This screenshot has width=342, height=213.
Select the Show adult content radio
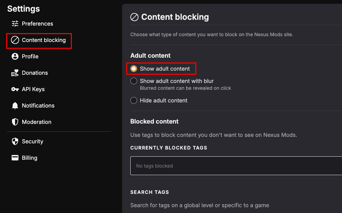(134, 69)
